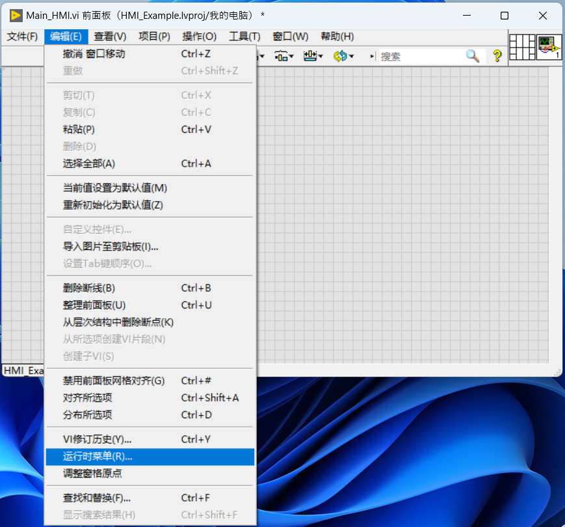Open the 窗口(W) menu
This screenshot has width=565, height=527.
291,36
